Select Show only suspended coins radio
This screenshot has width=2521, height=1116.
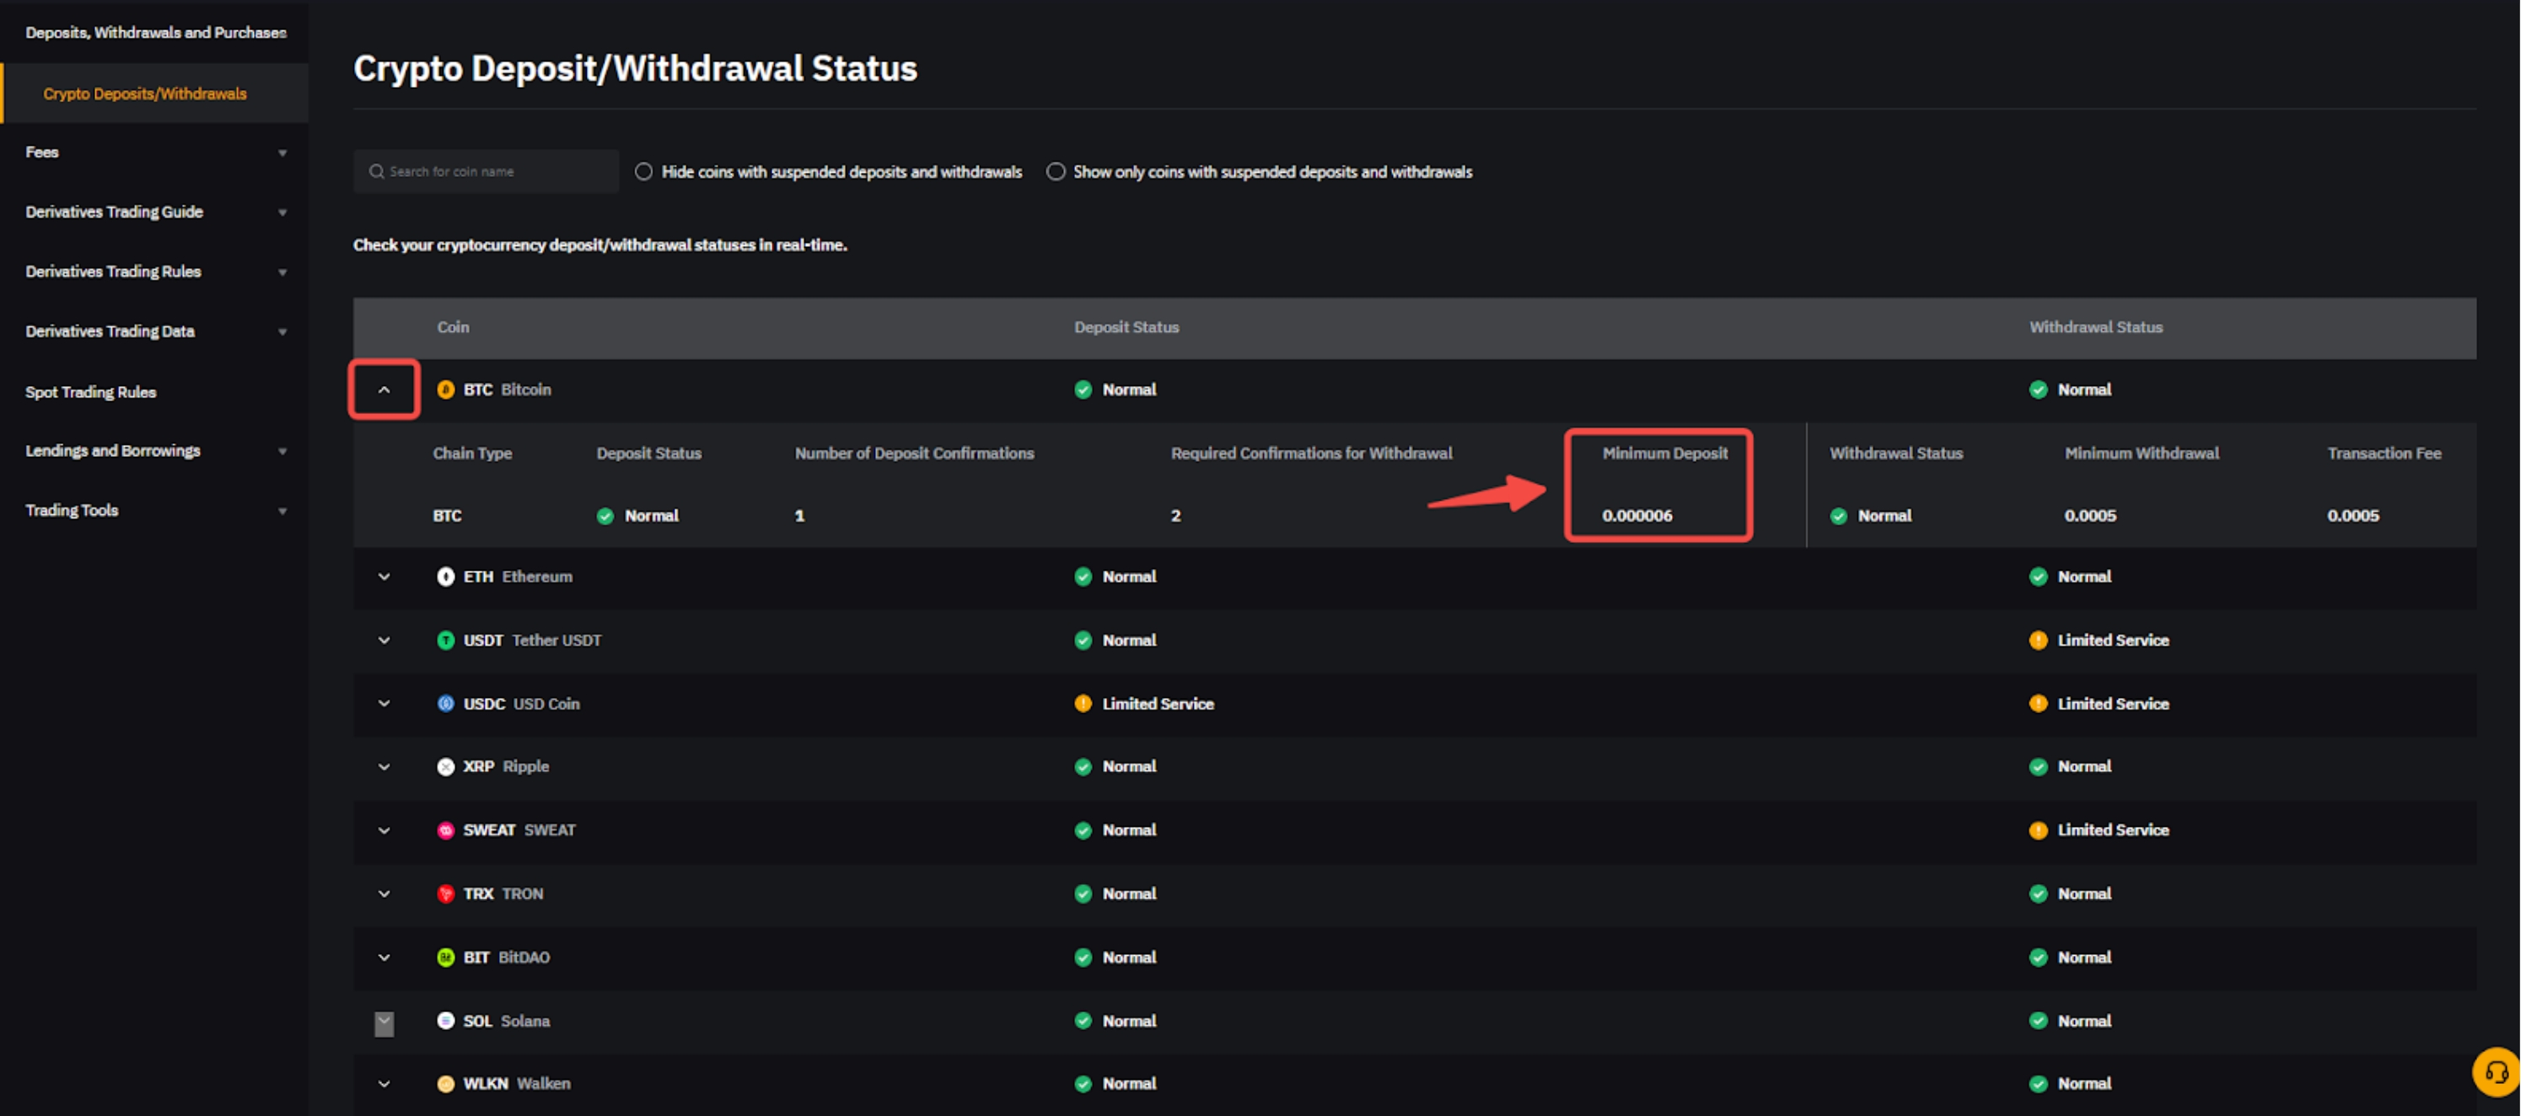tap(1055, 171)
